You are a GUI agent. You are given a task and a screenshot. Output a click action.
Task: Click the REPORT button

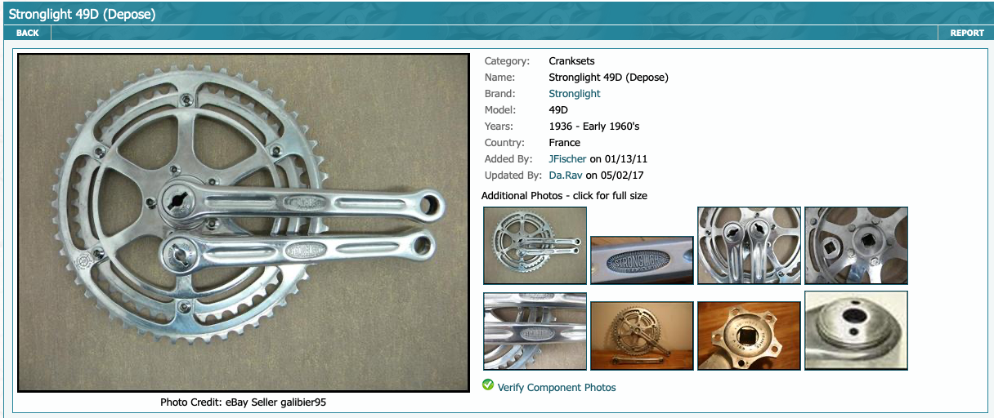[x=966, y=33]
